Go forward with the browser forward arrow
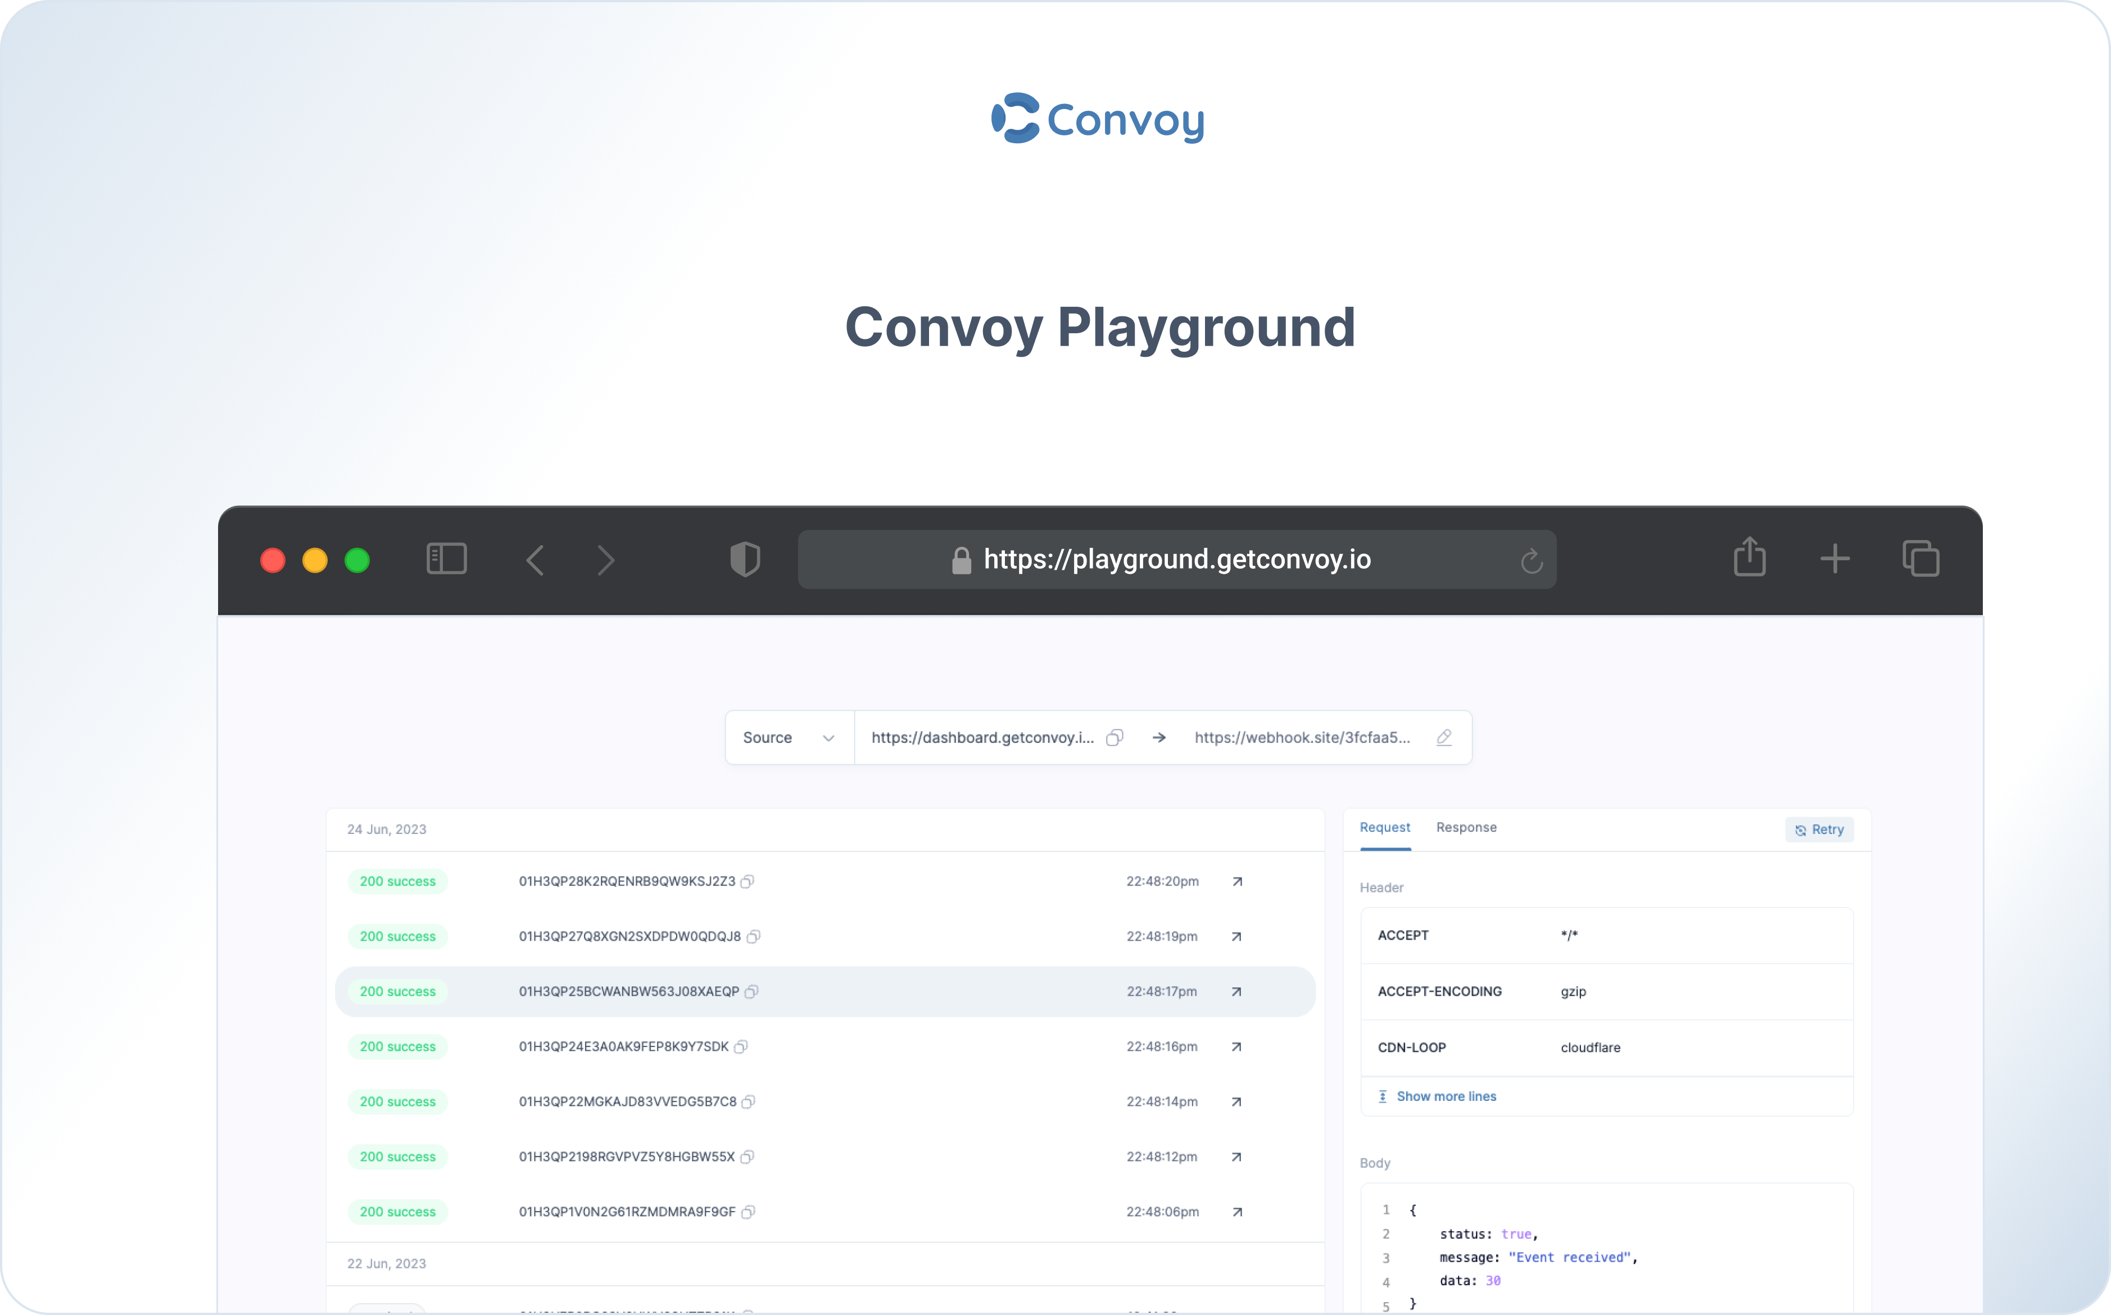The width and height of the screenshot is (2111, 1315). [x=606, y=560]
